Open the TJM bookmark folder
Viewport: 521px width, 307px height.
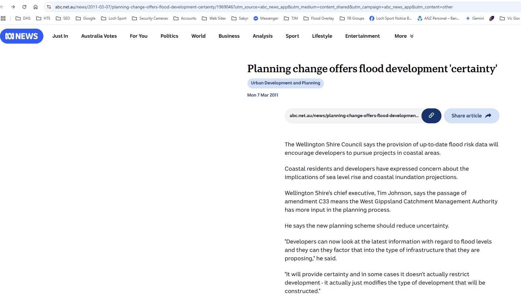(291, 18)
